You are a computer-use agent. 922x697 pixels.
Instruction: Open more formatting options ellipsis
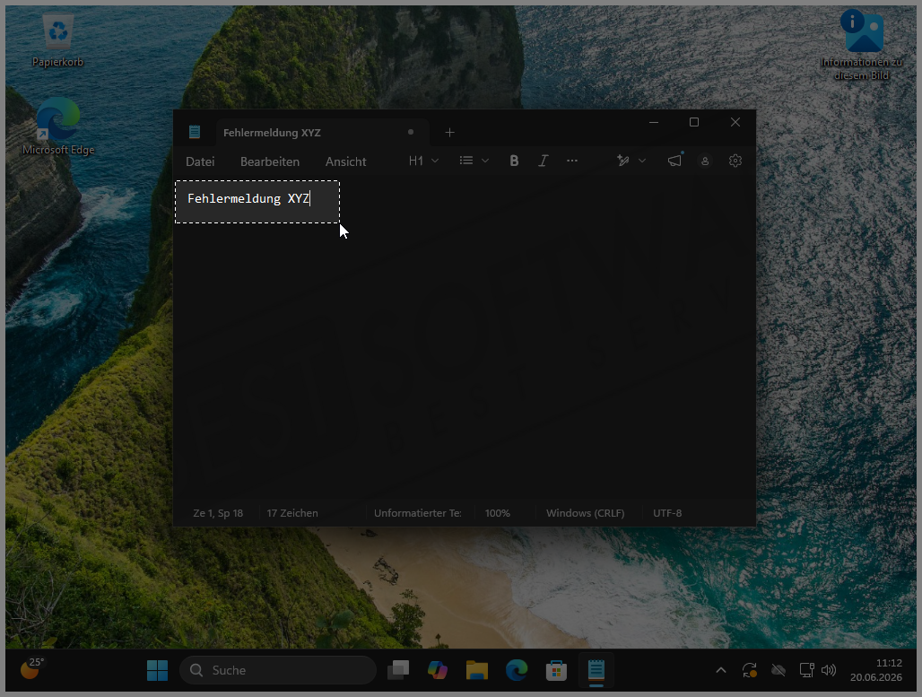(x=572, y=161)
